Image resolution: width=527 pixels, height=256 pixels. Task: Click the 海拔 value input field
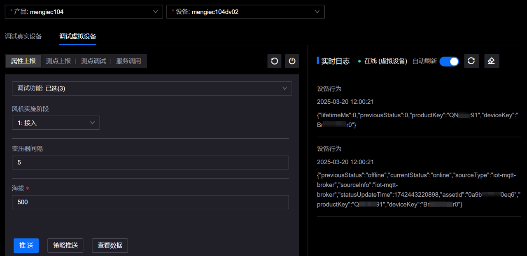click(x=150, y=202)
